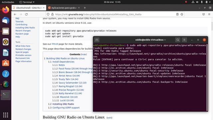This screenshot has width=213, height=120.
Task: Close the UbuntuInstall tab
Action: point(44,8)
